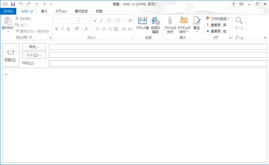Open the アドレス帳 address book
The height and width of the screenshot is (165, 269).
[143, 24]
